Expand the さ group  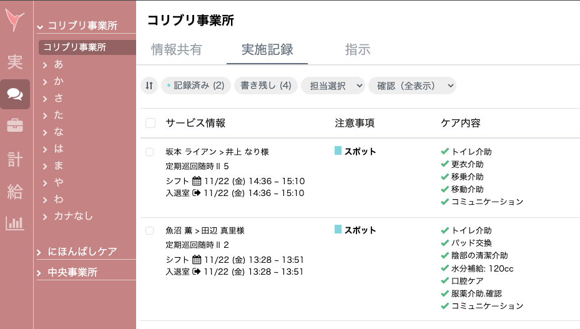pyautogui.click(x=45, y=99)
